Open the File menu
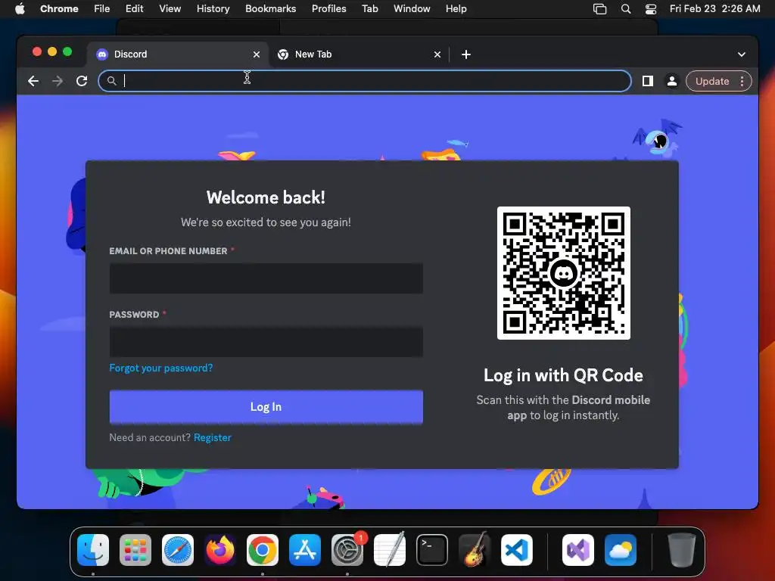The width and height of the screenshot is (775, 581). [102, 9]
